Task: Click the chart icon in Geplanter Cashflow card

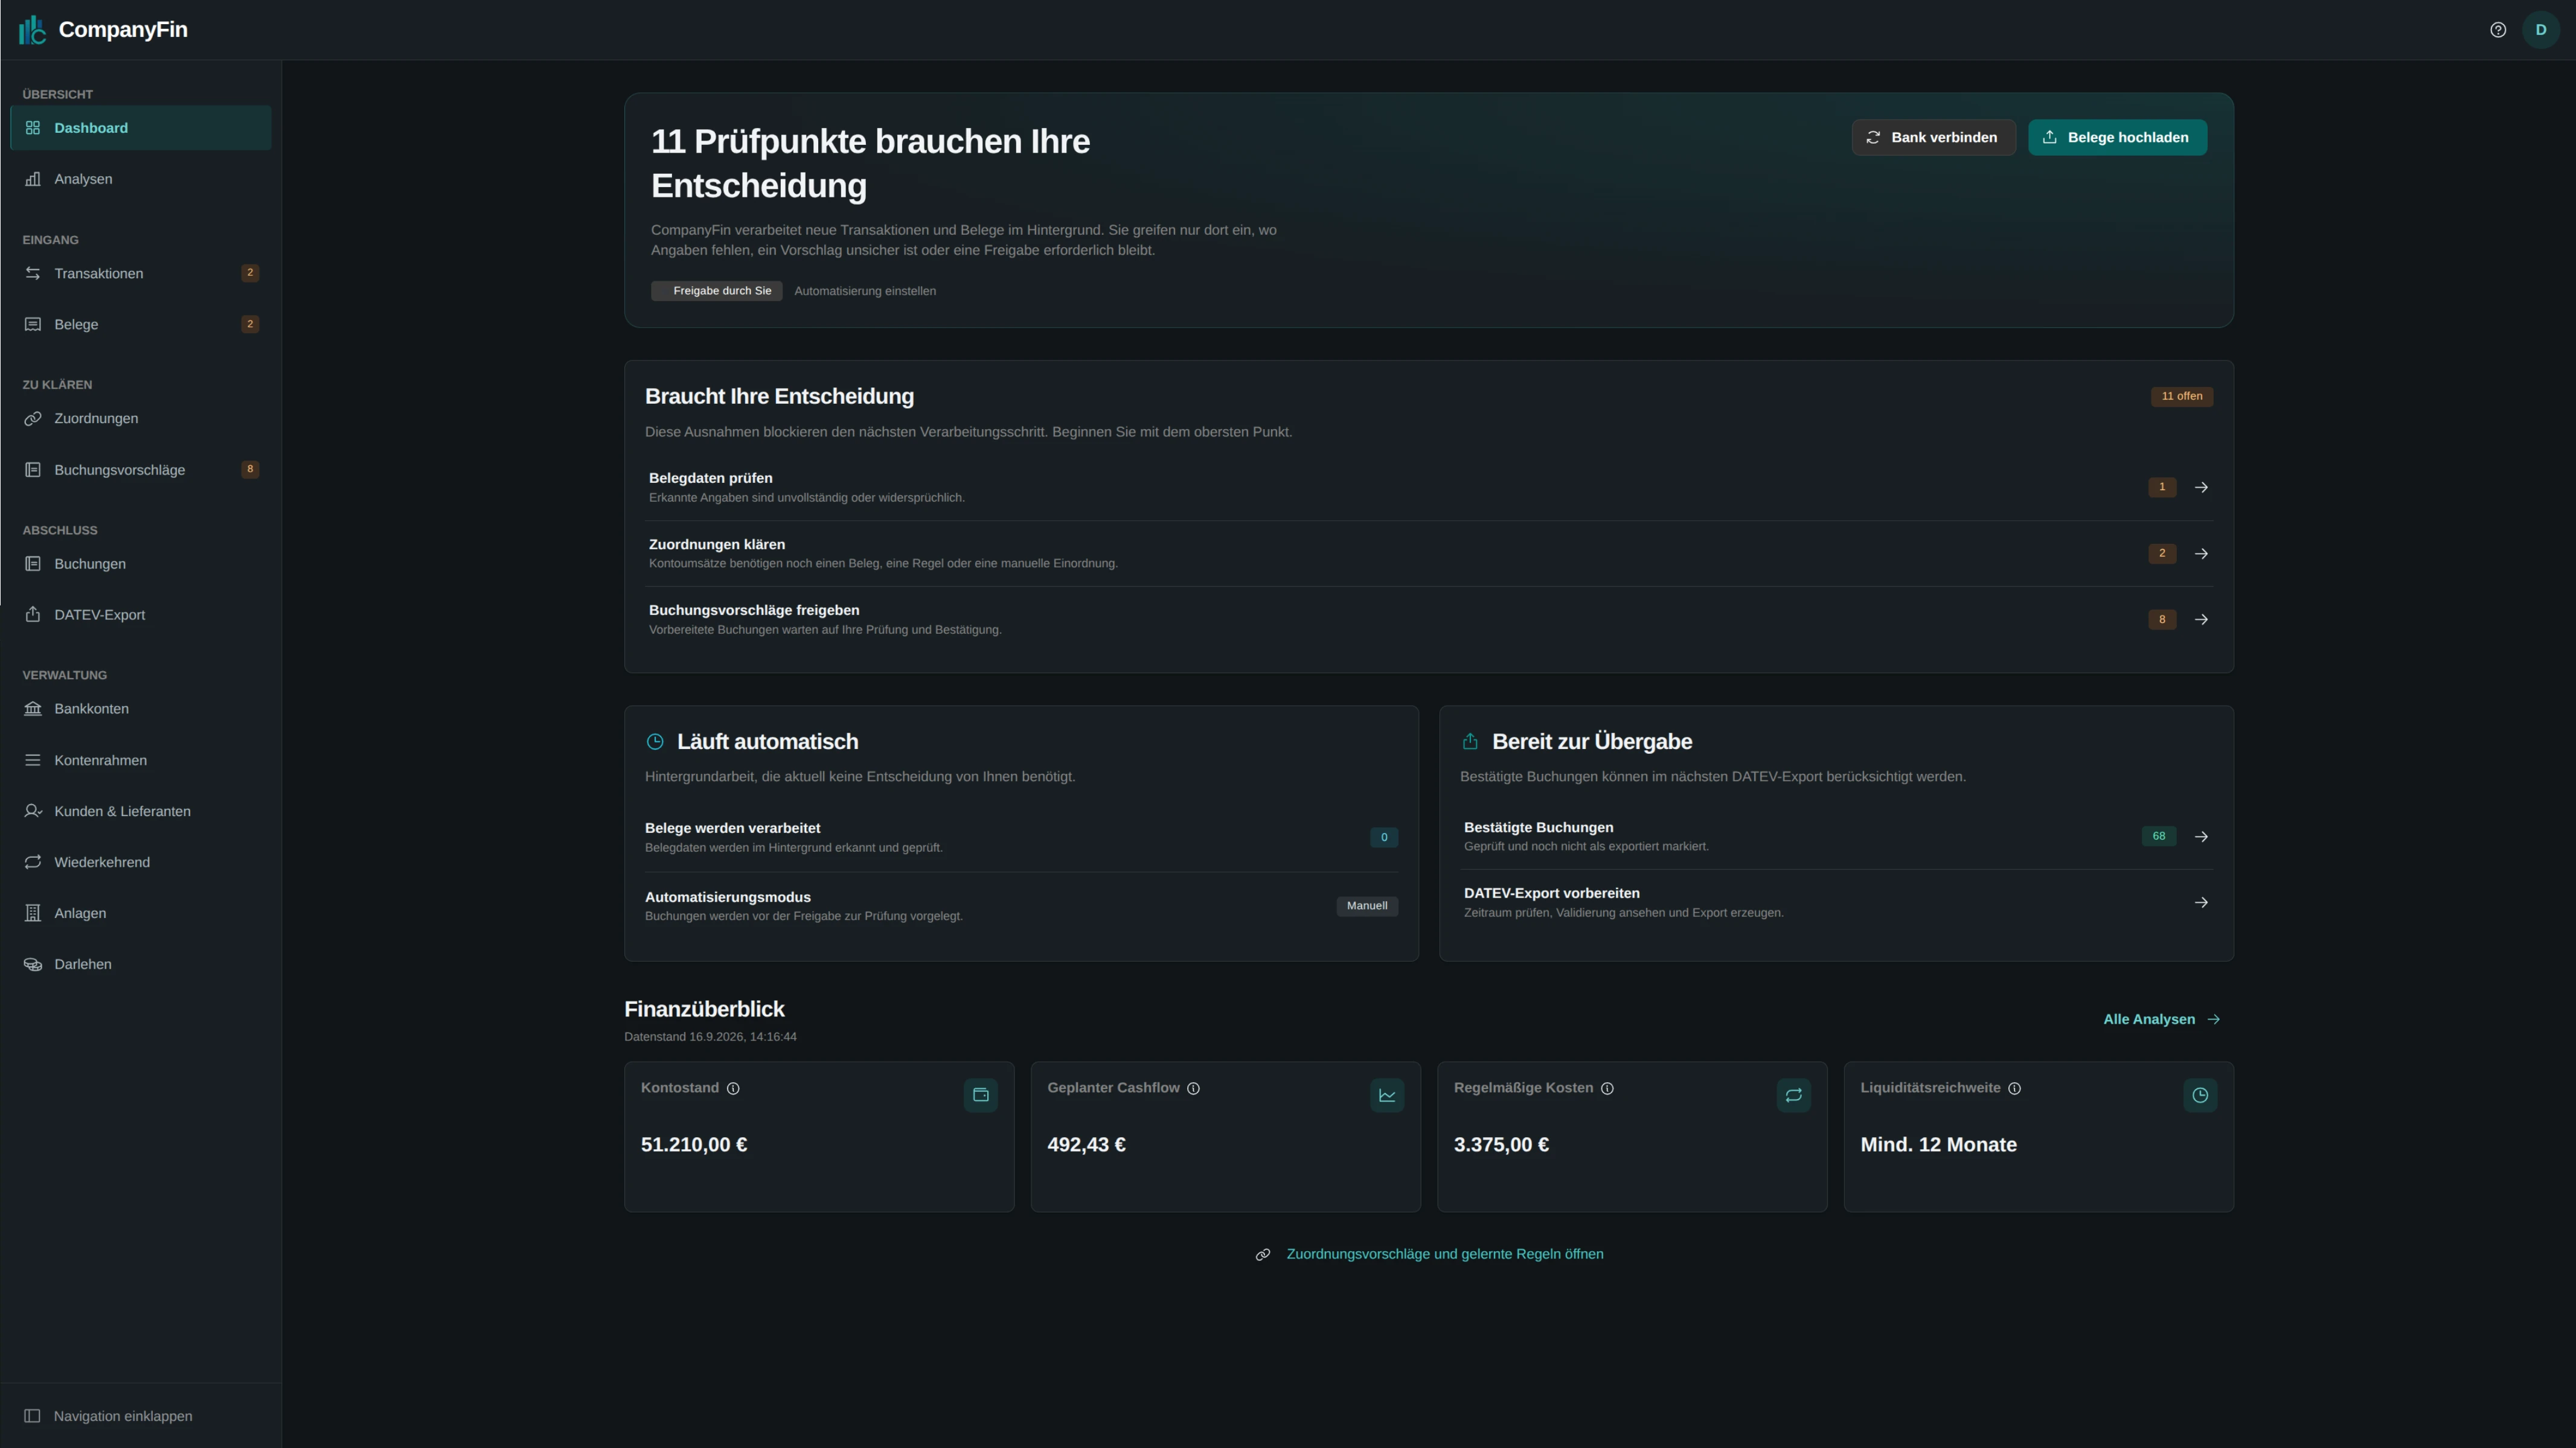Action: 1387,1096
